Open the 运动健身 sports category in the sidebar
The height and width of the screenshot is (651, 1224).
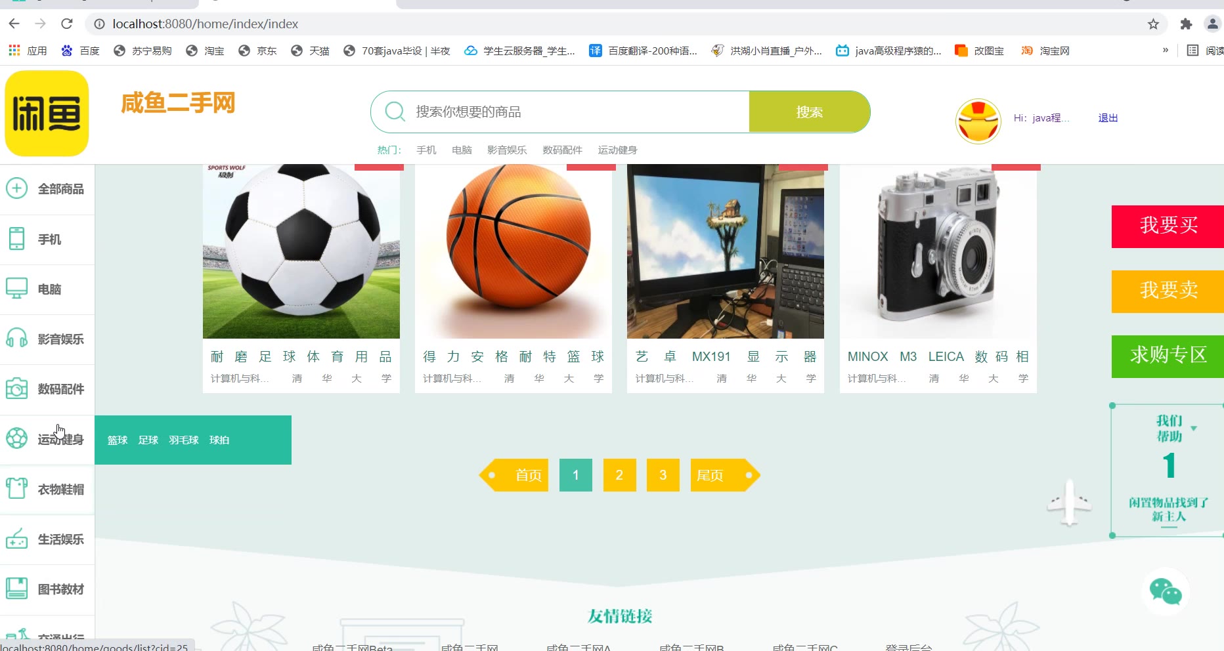[47, 440]
